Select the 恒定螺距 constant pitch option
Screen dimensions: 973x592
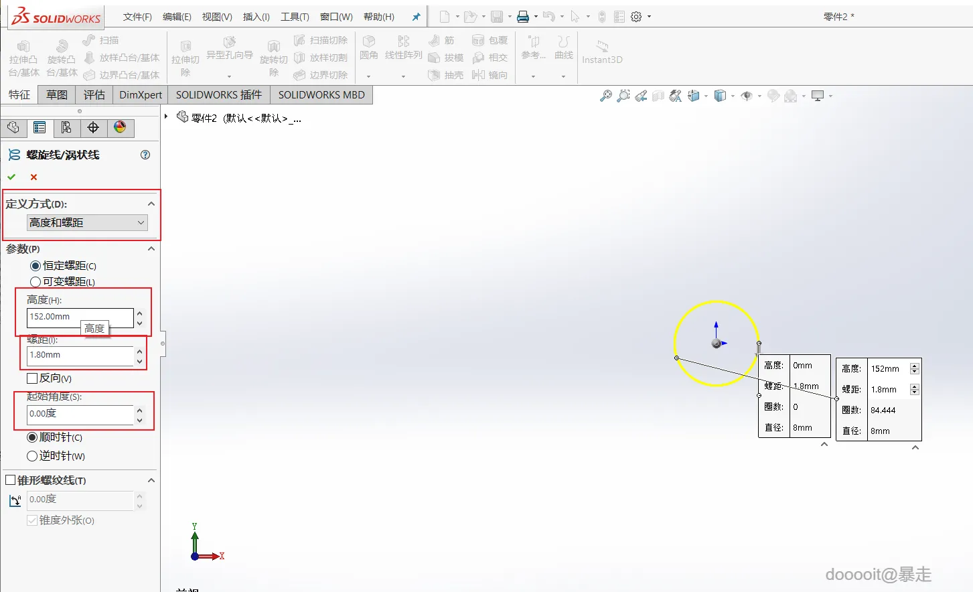[x=35, y=266]
